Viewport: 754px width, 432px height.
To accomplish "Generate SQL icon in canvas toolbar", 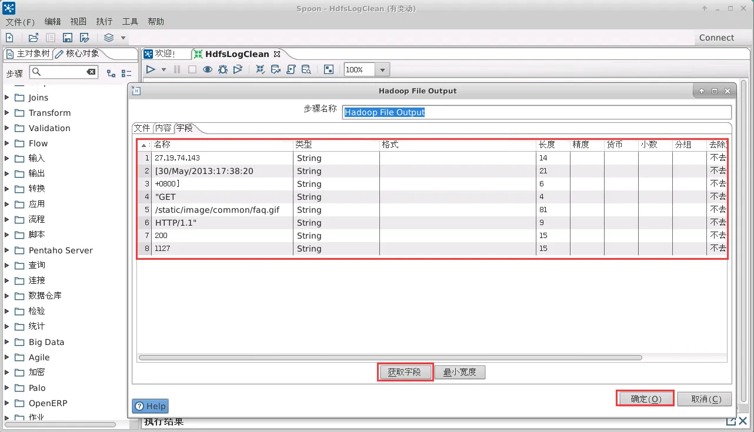I will pyautogui.click(x=291, y=69).
